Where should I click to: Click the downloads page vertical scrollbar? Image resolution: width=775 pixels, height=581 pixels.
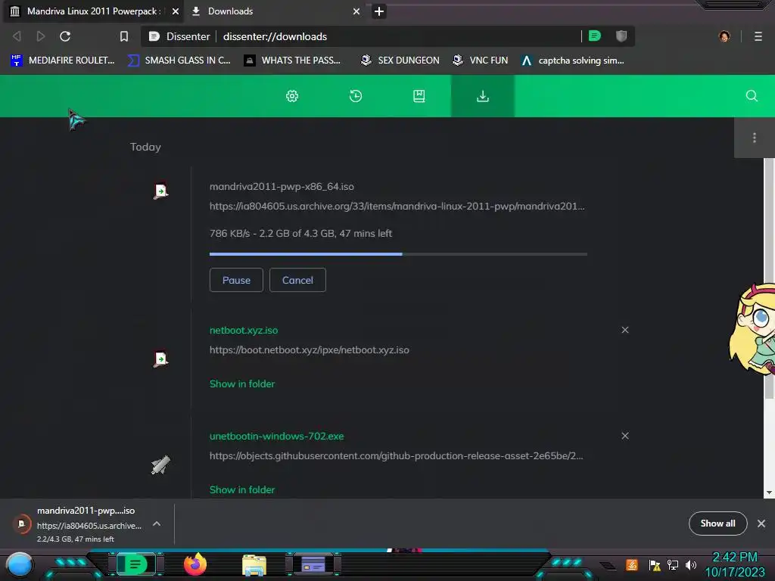pos(769,278)
